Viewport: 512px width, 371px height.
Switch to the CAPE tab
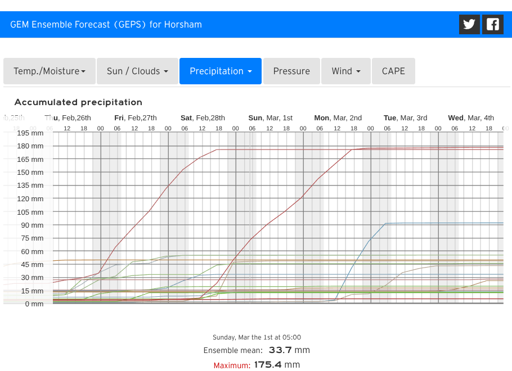point(393,71)
